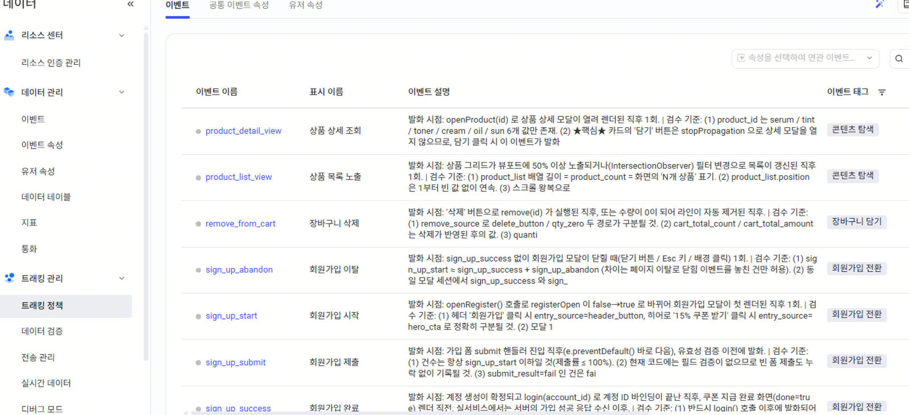The height and width of the screenshot is (415, 909).
Task: Open 리소스 인증 관리 in sidebar
Action: (x=51, y=62)
